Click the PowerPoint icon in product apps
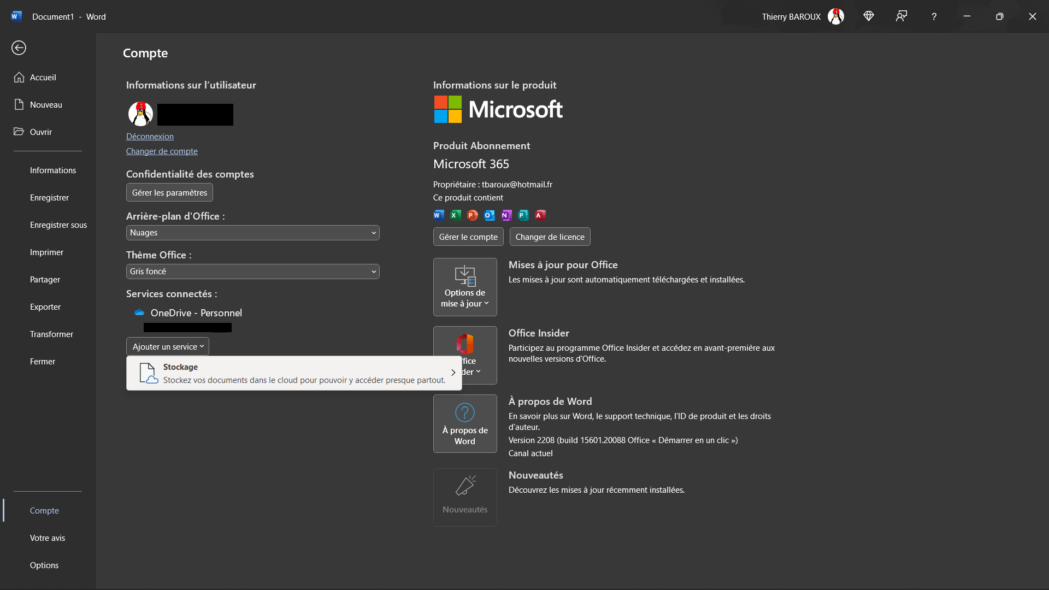 coord(473,215)
